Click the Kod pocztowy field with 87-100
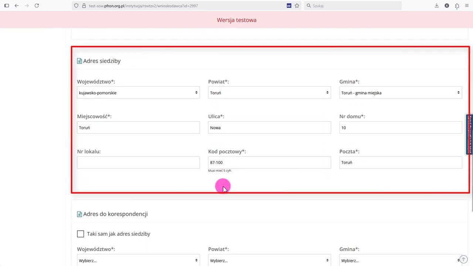Viewport: 473px width, 266px height. coord(269,163)
